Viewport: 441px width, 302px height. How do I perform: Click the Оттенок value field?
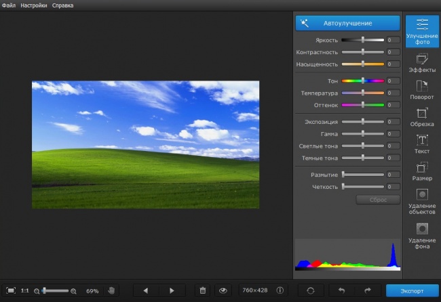(x=394, y=105)
